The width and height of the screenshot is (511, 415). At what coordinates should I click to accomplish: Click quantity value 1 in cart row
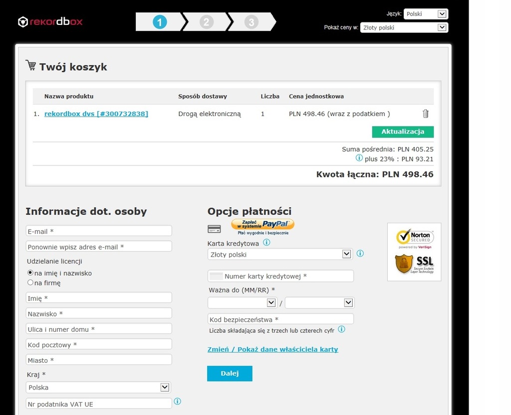pos(262,114)
